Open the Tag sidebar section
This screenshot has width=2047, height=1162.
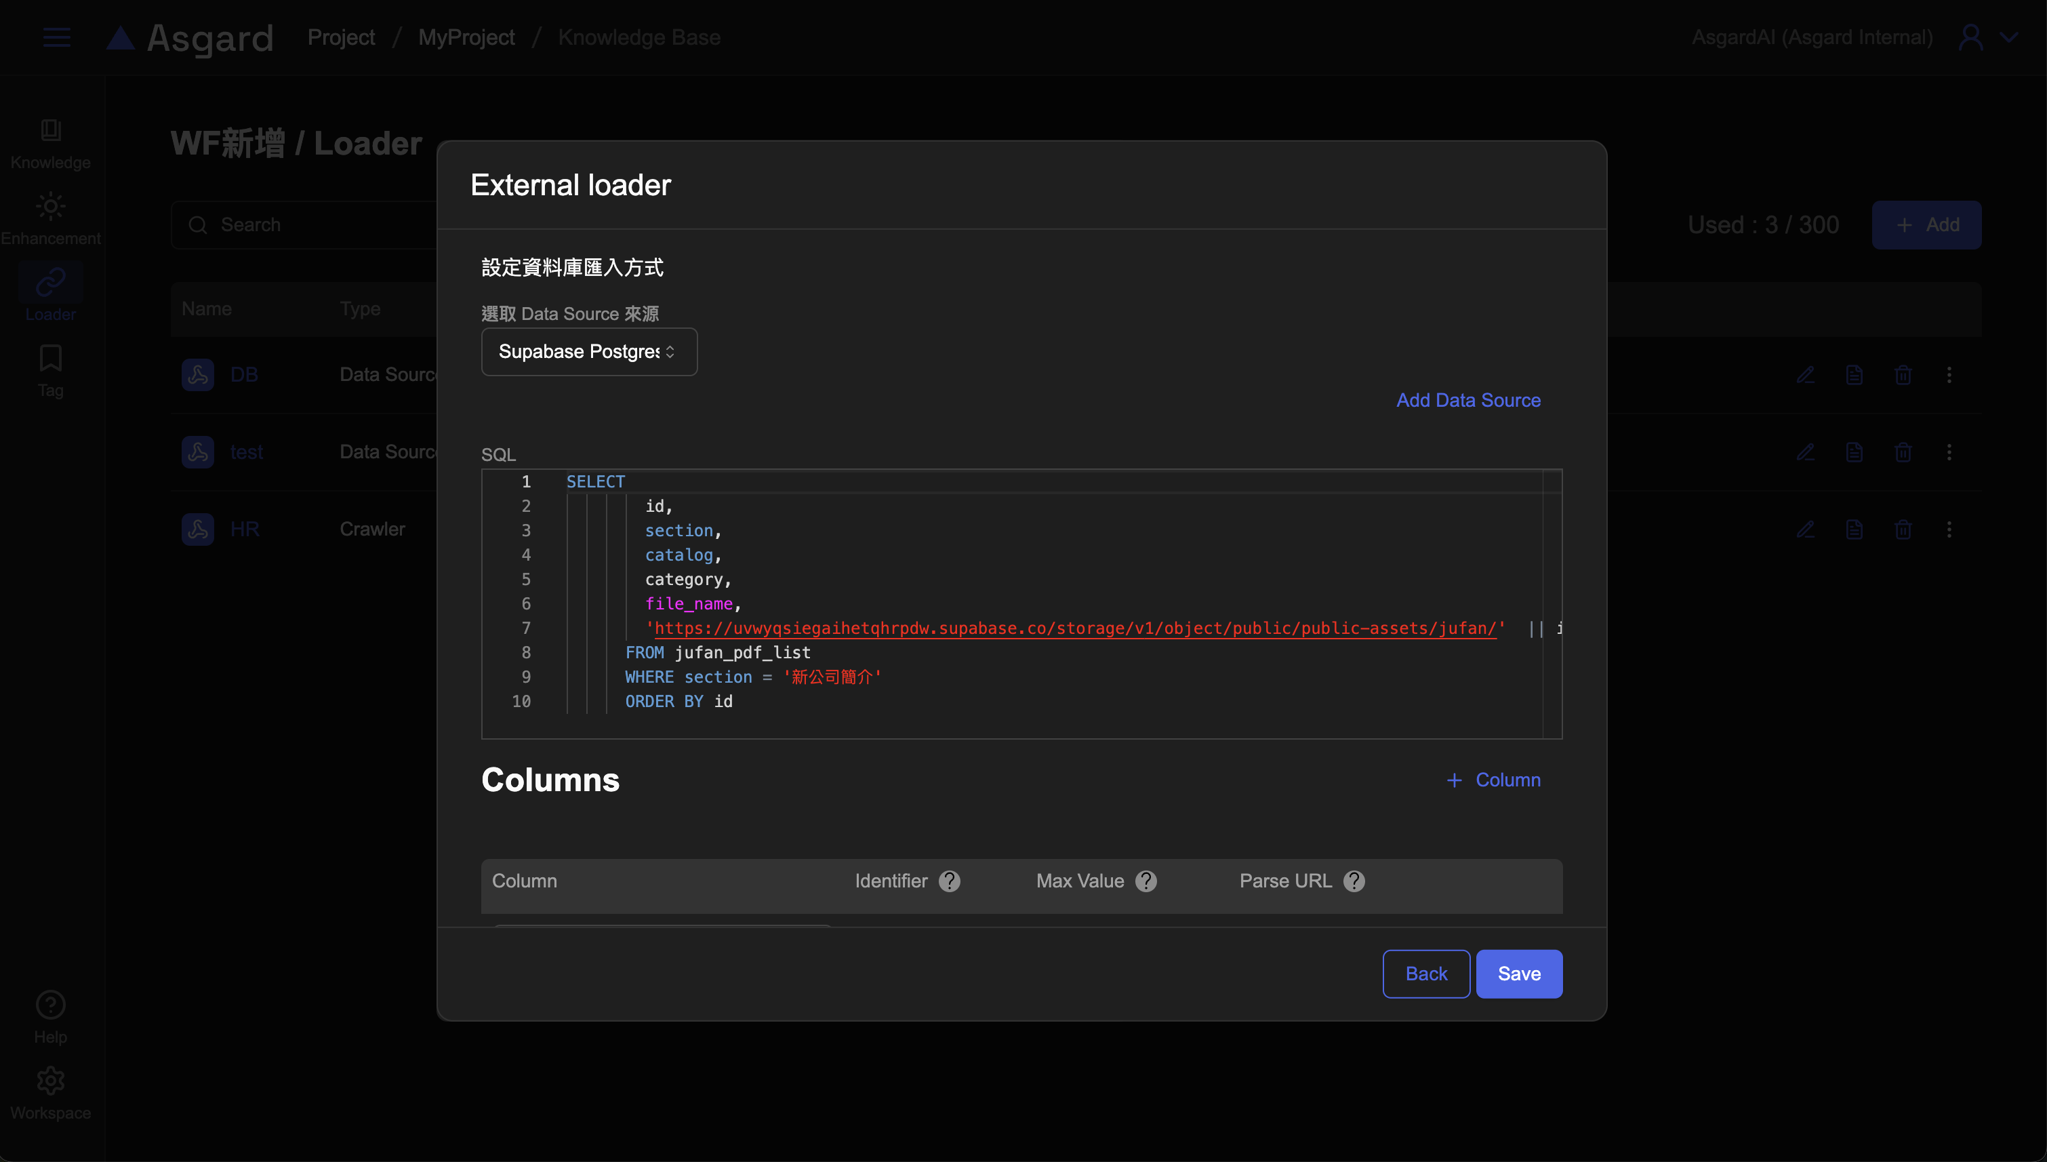coord(50,371)
